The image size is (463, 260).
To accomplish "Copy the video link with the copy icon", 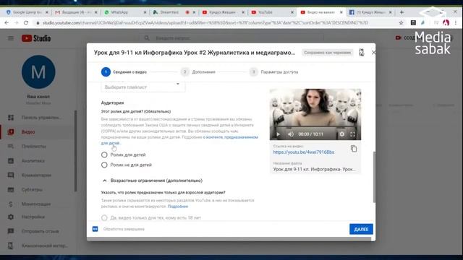I will click(x=354, y=149).
